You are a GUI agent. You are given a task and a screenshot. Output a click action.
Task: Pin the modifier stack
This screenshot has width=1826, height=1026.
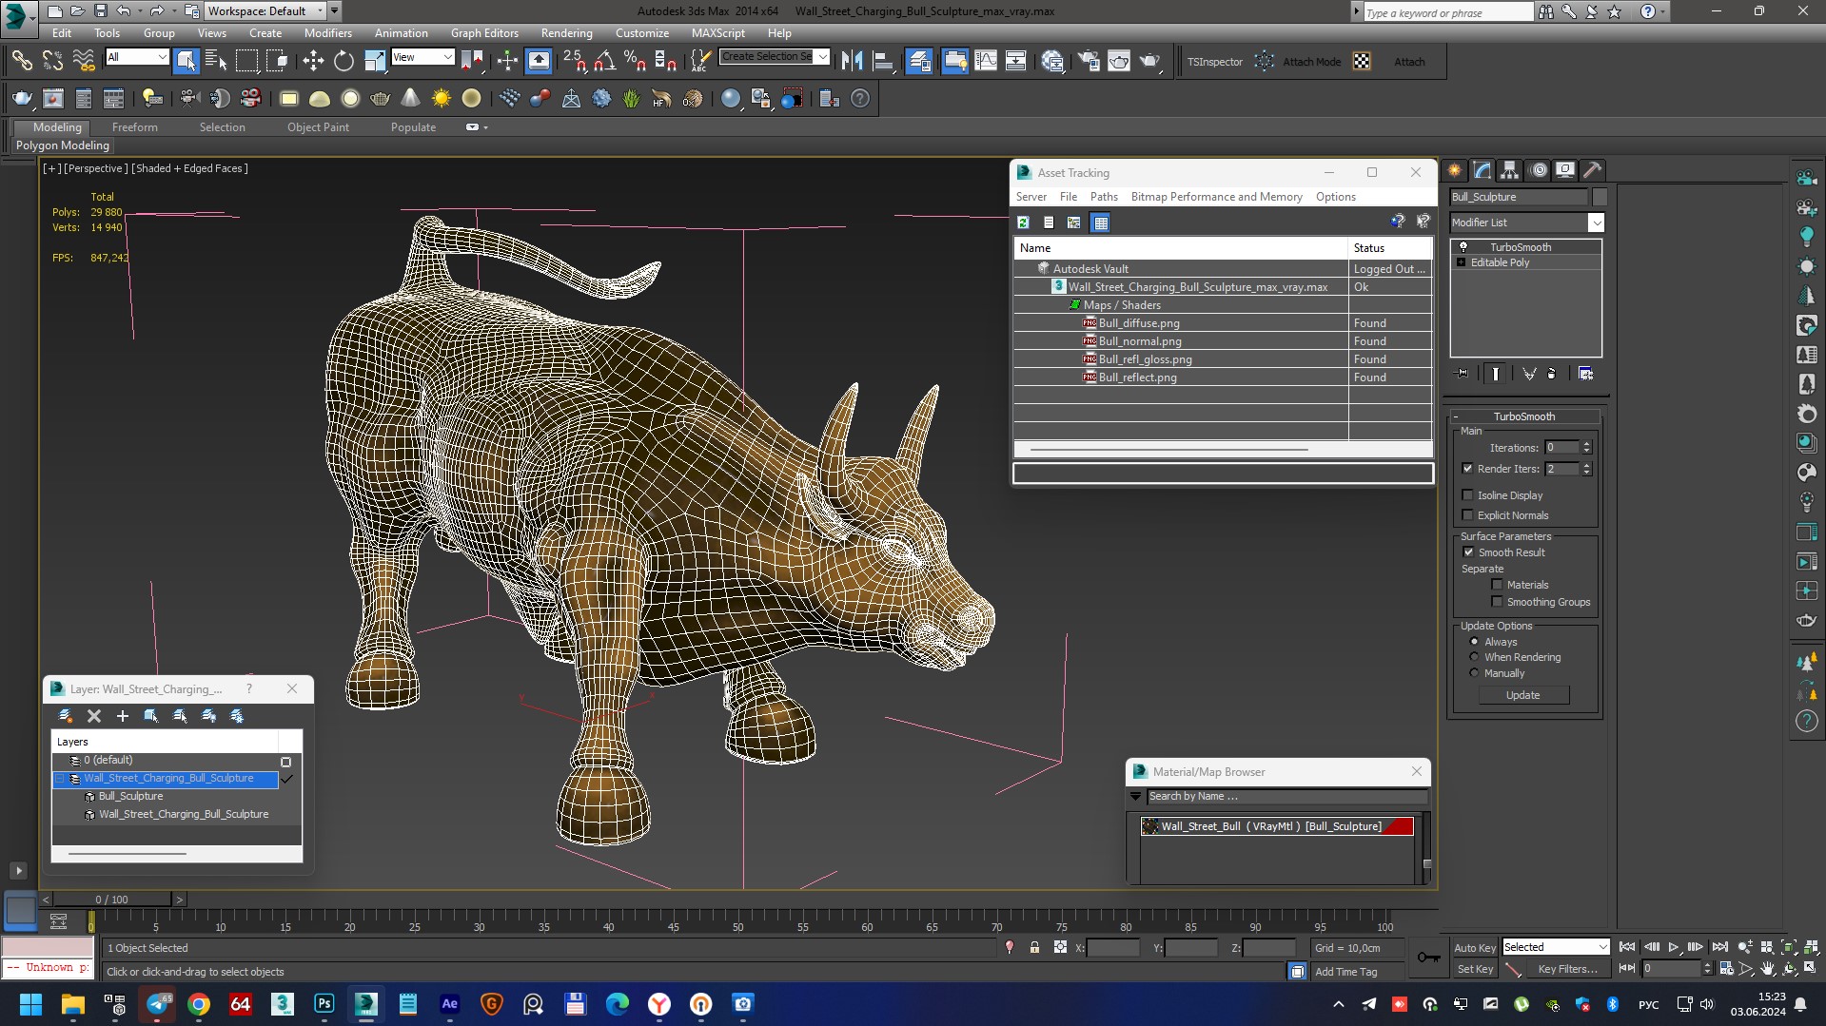coord(1463,374)
